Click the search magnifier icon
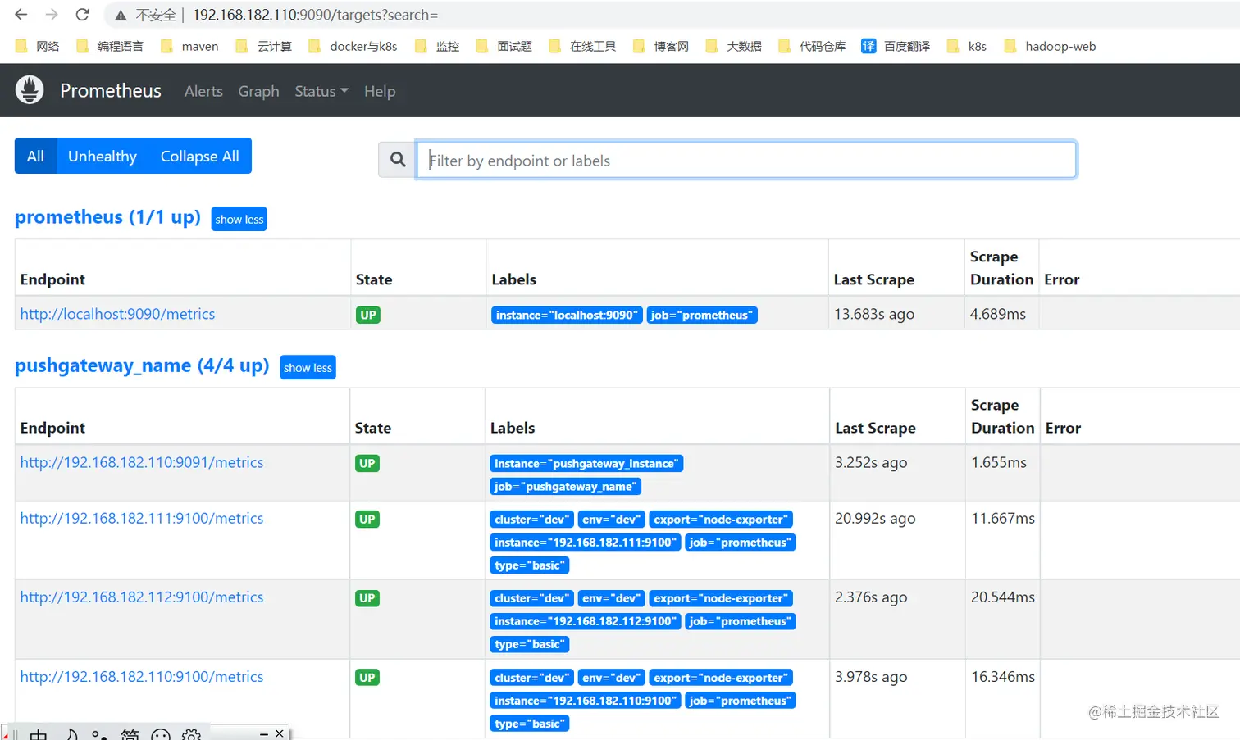 pos(398,160)
